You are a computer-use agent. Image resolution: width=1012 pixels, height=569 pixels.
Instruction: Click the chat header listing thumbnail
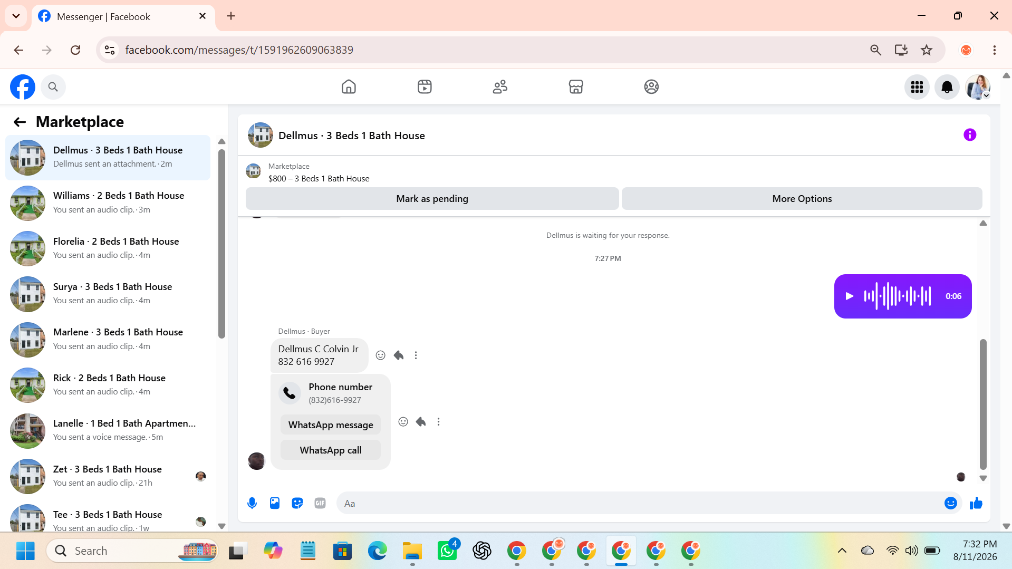click(x=261, y=135)
